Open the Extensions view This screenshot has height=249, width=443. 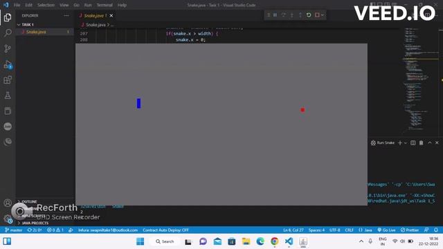8,80
